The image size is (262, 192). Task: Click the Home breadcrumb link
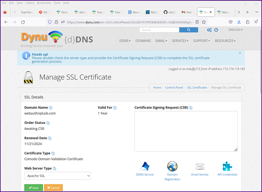[157, 87]
